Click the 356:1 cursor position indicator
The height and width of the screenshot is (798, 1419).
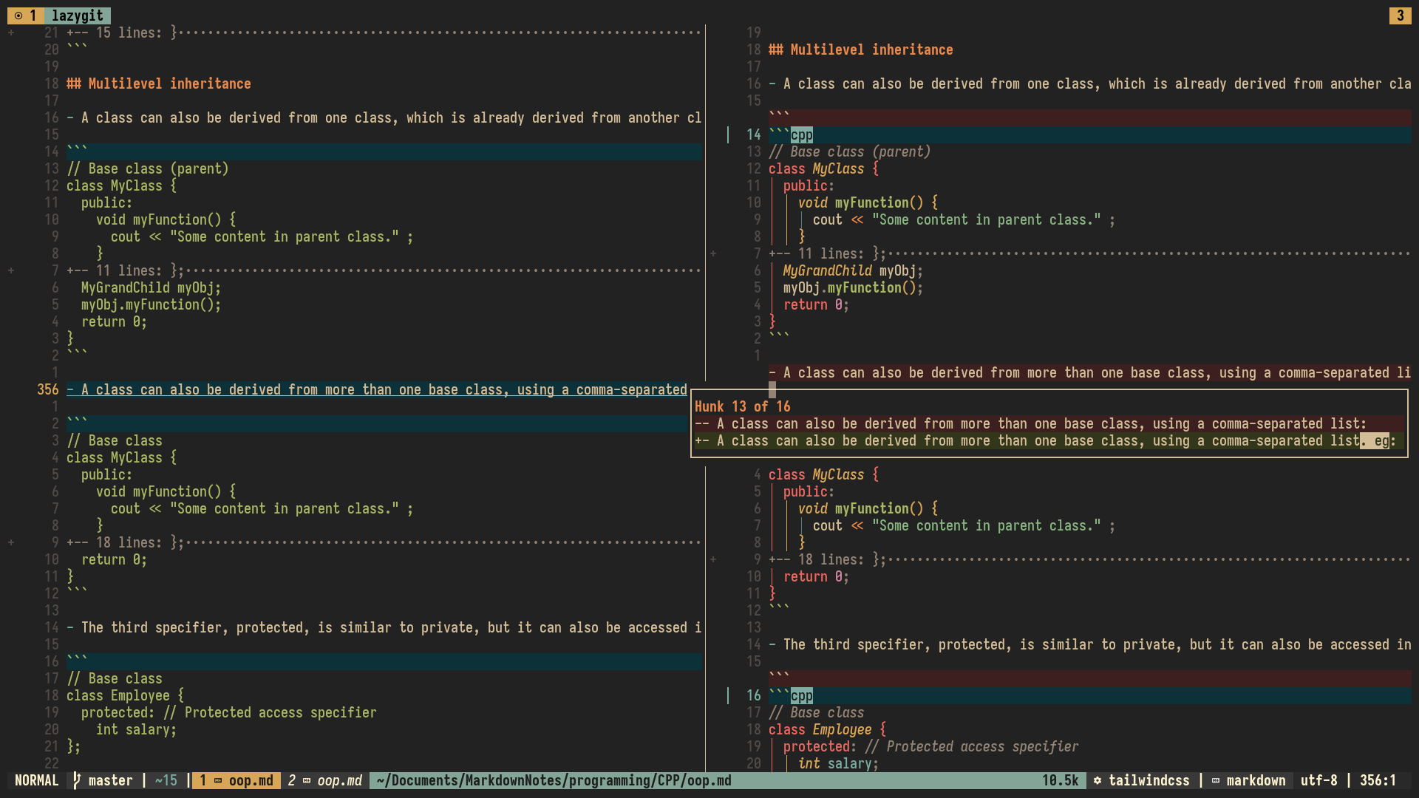(x=1378, y=780)
